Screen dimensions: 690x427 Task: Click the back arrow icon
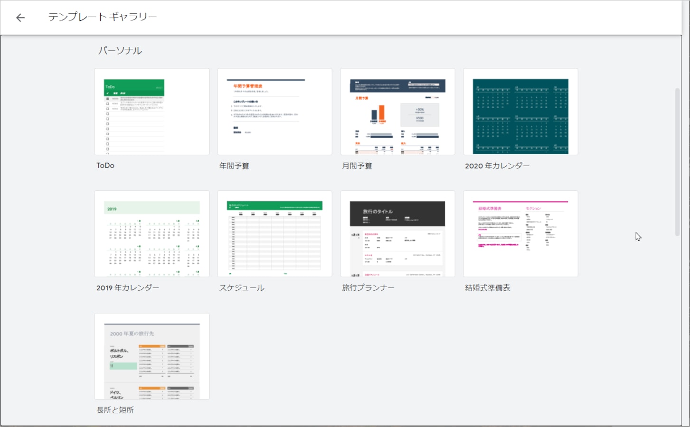pos(20,18)
